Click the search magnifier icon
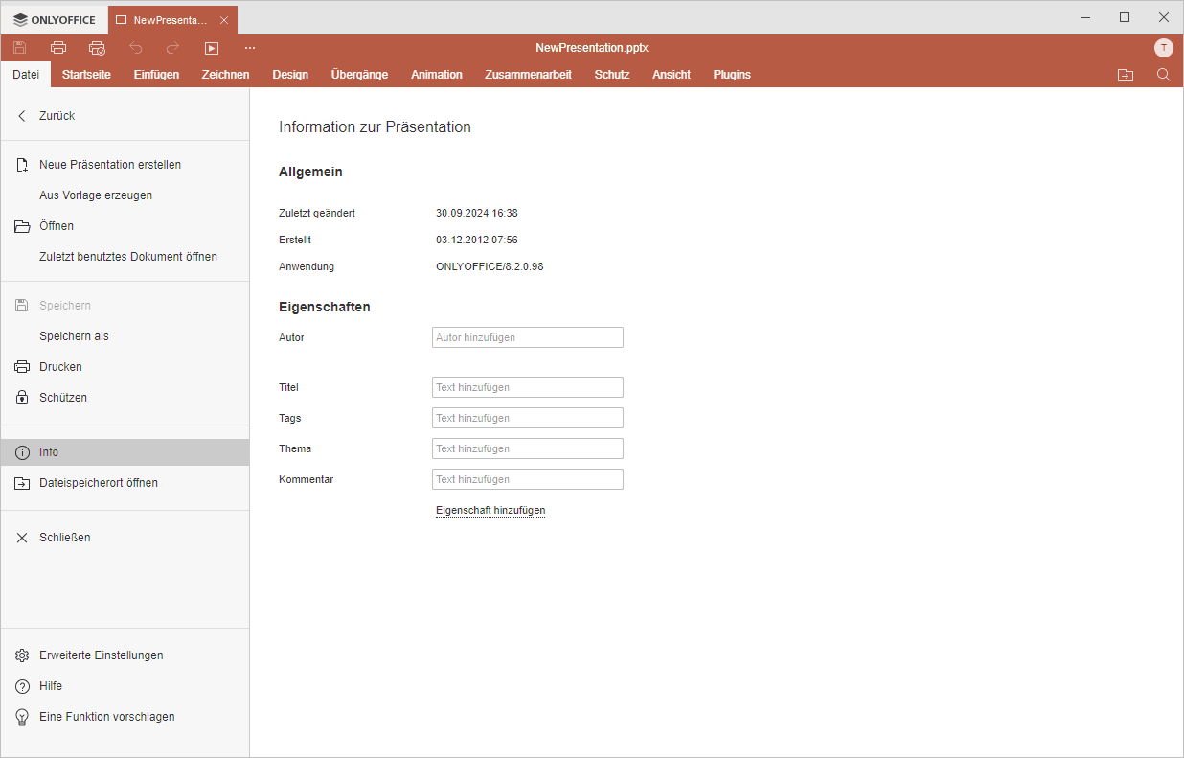 tap(1163, 75)
